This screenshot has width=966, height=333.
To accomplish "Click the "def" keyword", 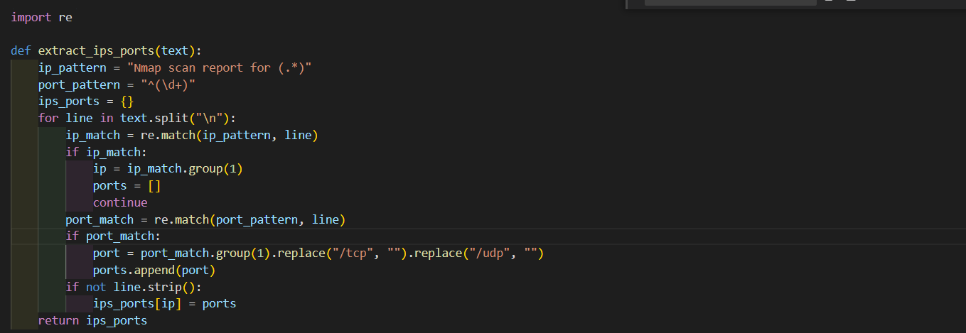I will click(x=21, y=50).
